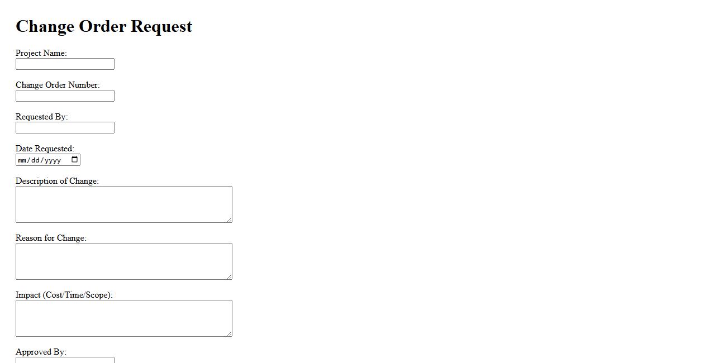714x363 pixels.
Task: Open the calendar picker in Date Requested
Action: 75,160
